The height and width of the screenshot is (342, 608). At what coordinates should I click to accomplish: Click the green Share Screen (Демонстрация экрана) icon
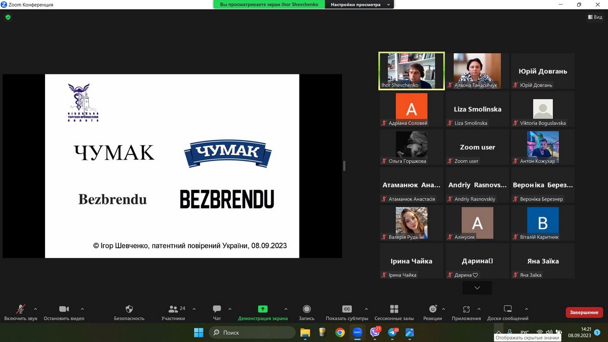tap(262, 309)
